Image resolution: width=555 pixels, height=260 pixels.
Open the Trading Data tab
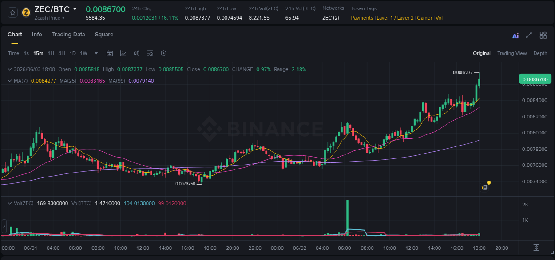[68, 35]
